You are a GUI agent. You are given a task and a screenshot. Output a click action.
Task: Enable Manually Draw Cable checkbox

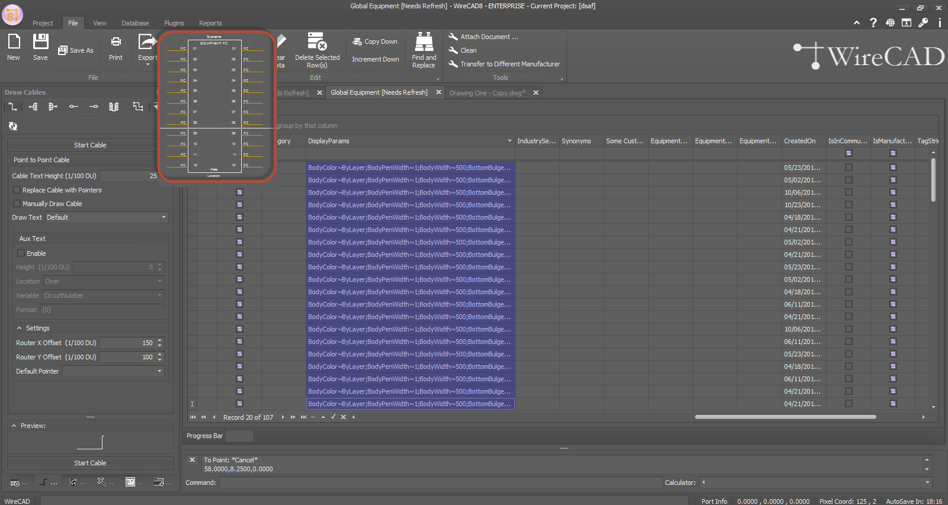[17, 204]
